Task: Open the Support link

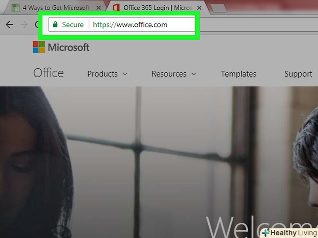Action: (x=298, y=74)
